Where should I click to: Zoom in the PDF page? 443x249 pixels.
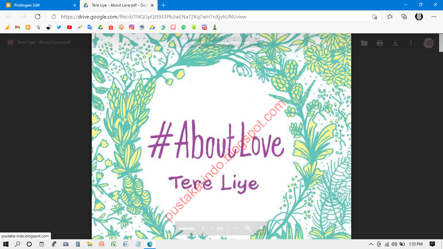(x=261, y=228)
